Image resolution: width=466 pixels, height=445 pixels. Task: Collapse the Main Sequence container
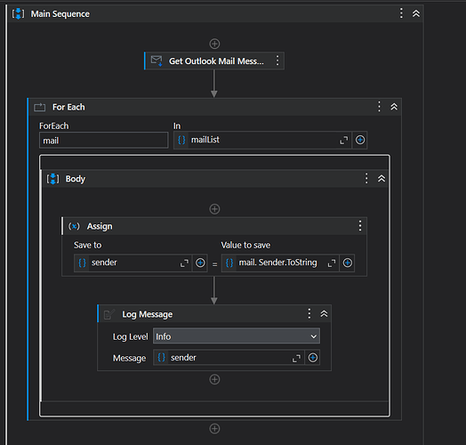[x=416, y=13]
